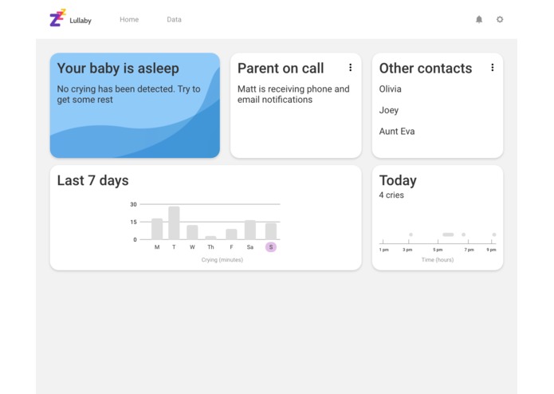Screen dimensions: 554x394
Task: Open the Parent on call options menu
Action: tap(350, 68)
